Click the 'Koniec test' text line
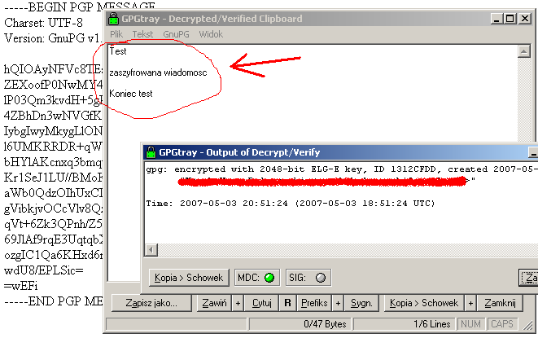The image size is (538, 338). (131, 94)
